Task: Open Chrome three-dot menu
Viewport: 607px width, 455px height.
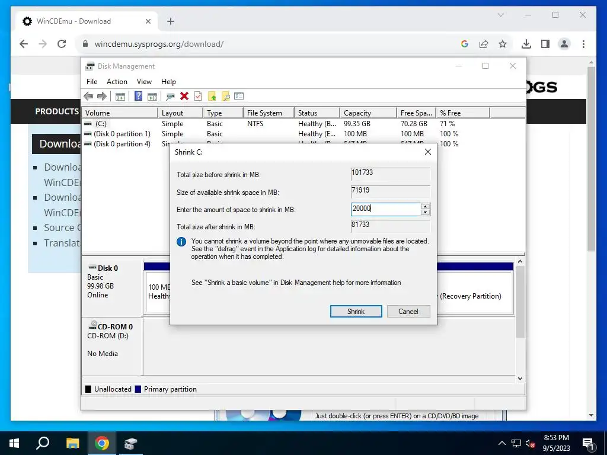Action: coord(583,44)
